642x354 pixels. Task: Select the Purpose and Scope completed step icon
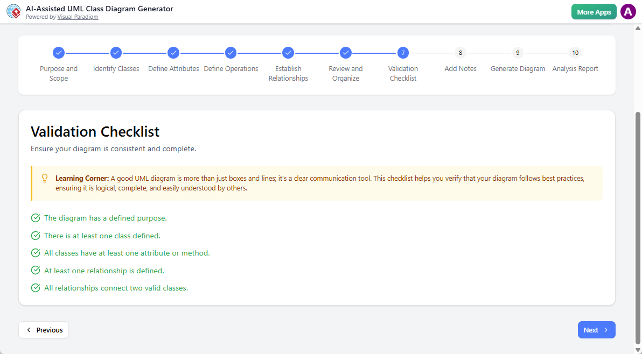[59, 53]
